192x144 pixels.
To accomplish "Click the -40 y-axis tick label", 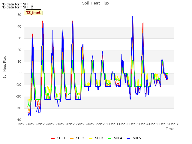I will [x=19, y=120].
